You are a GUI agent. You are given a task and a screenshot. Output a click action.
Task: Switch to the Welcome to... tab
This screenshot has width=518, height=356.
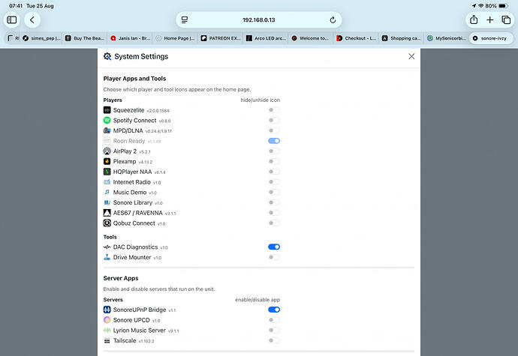click(311, 38)
